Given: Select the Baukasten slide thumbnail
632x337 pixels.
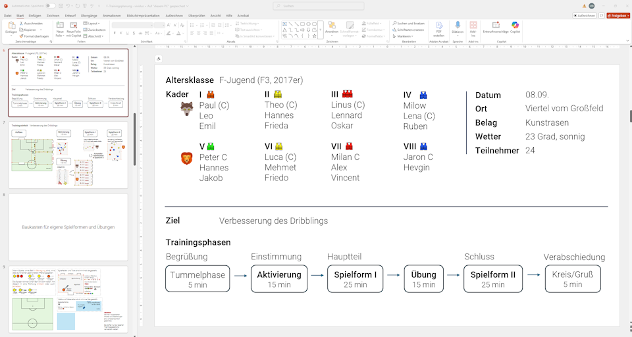Looking at the screenshot, I should click(68, 227).
